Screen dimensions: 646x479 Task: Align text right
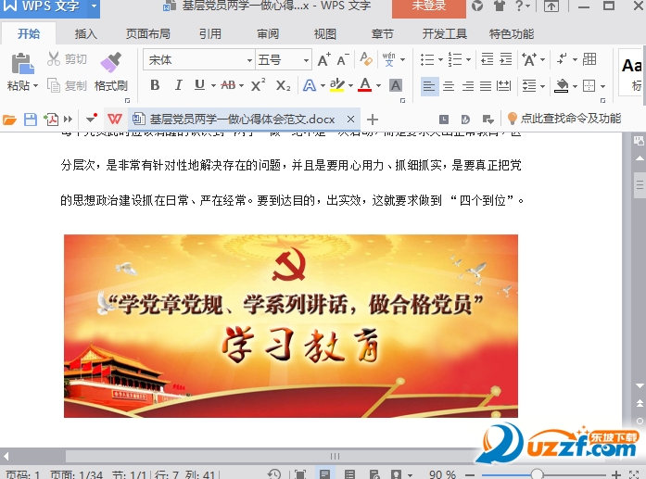tap(468, 86)
